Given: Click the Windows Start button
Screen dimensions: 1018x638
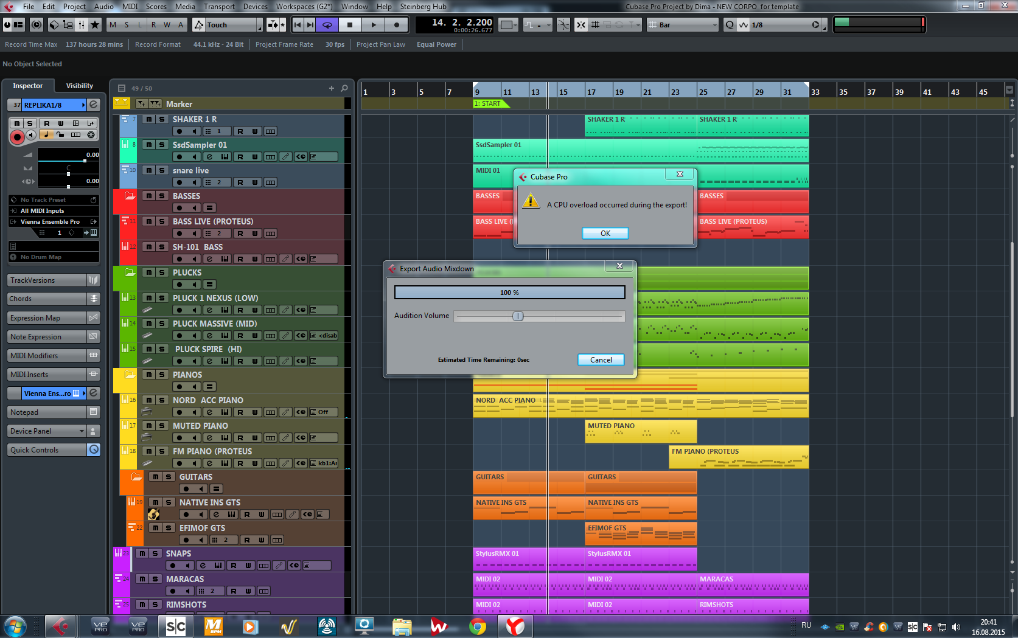Looking at the screenshot, I should [x=15, y=626].
